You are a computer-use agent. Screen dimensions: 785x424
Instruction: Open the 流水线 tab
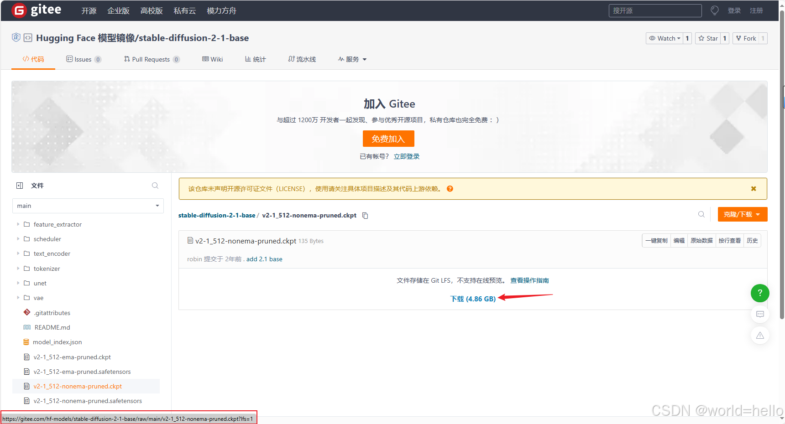pyautogui.click(x=302, y=59)
